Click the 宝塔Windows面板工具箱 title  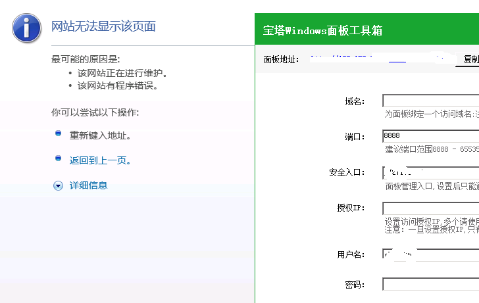tap(322, 30)
